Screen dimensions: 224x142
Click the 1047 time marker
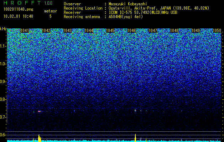pyautogui.click(x=153, y=31)
